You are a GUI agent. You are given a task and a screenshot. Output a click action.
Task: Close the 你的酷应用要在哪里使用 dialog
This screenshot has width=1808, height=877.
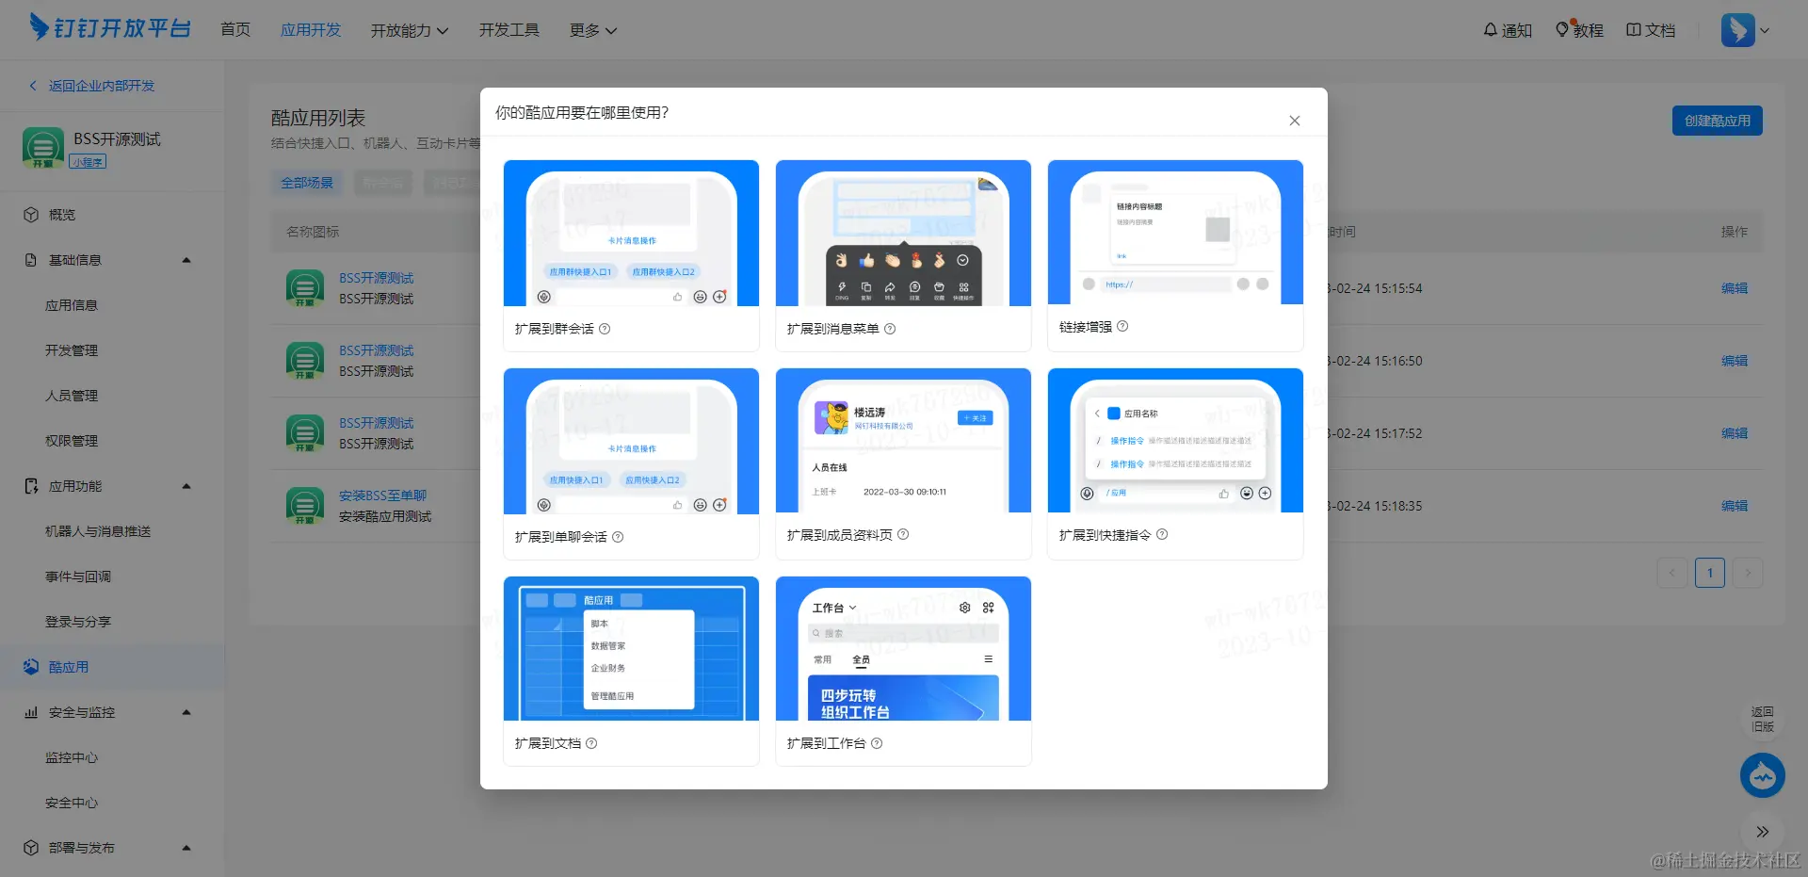coord(1295,121)
